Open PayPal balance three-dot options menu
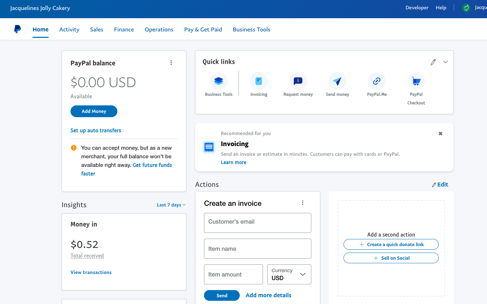This screenshot has width=487, height=304. (x=171, y=63)
